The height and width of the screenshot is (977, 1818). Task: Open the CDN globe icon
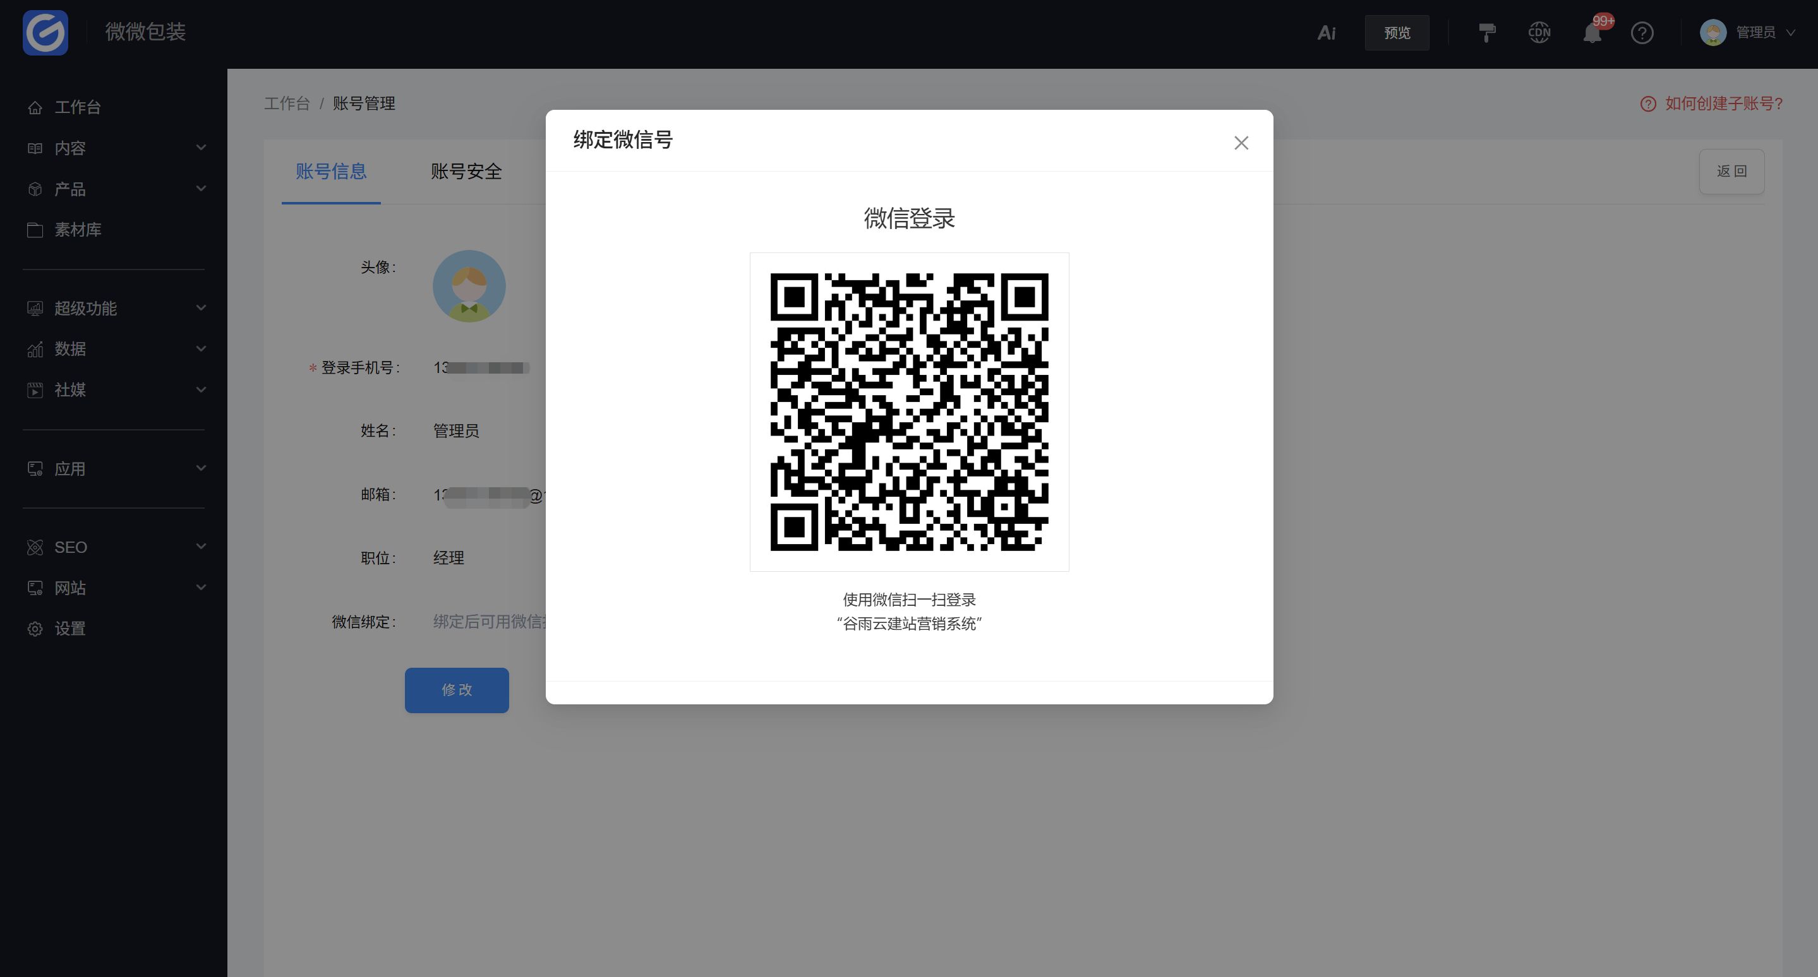(x=1539, y=32)
